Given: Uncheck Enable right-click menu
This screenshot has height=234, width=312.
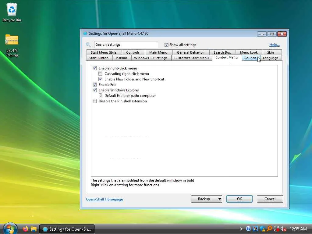Looking at the screenshot, I should (94, 68).
